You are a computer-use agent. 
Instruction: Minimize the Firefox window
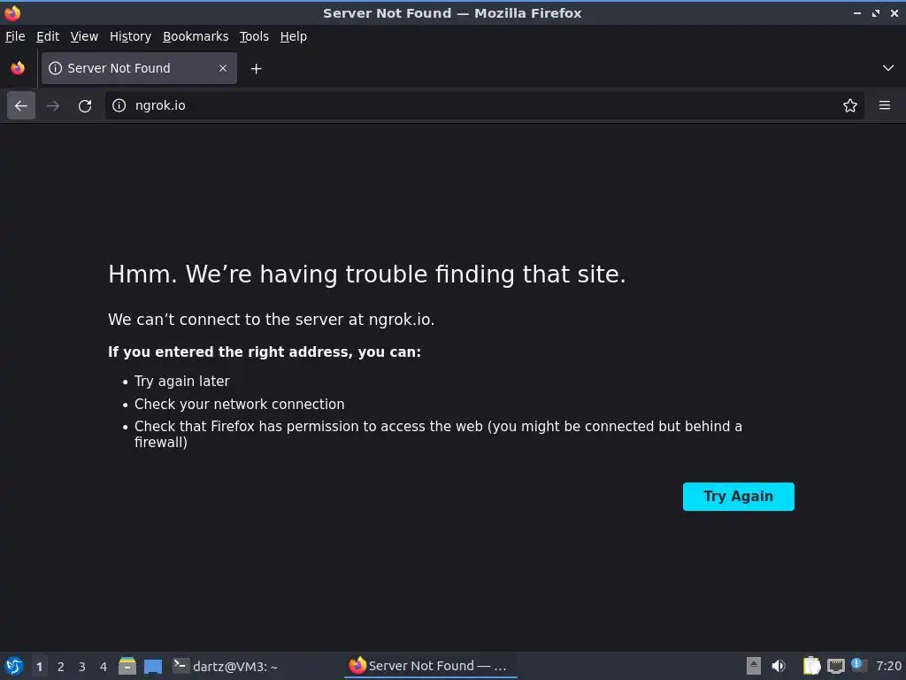point(856,12)
